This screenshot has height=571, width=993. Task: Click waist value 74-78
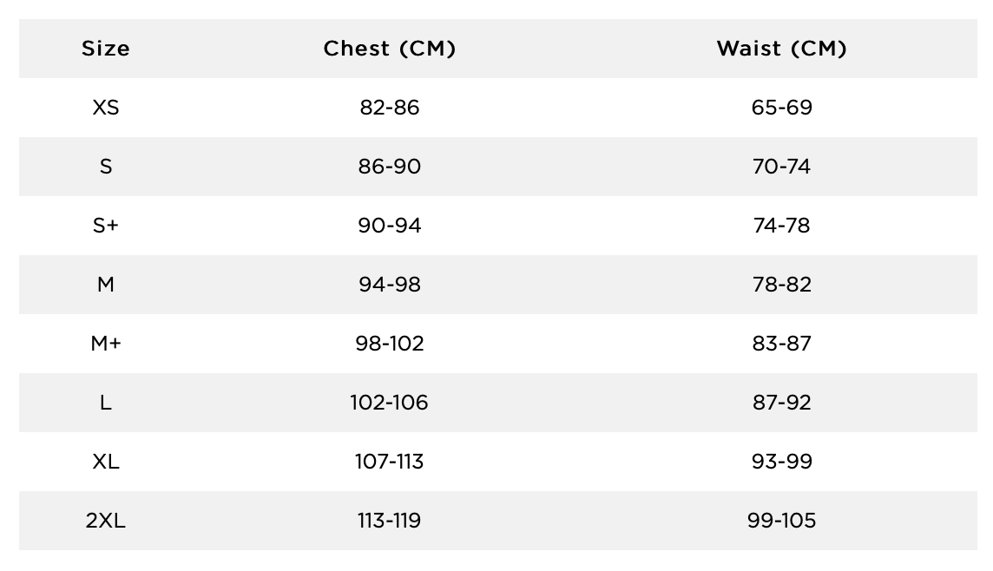click(x=781, y=226)
